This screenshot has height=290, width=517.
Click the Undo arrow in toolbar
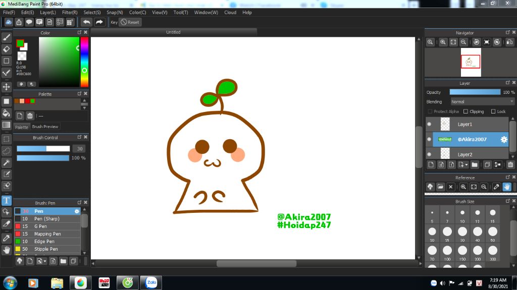pyautogui.click(x=87, y=22)
